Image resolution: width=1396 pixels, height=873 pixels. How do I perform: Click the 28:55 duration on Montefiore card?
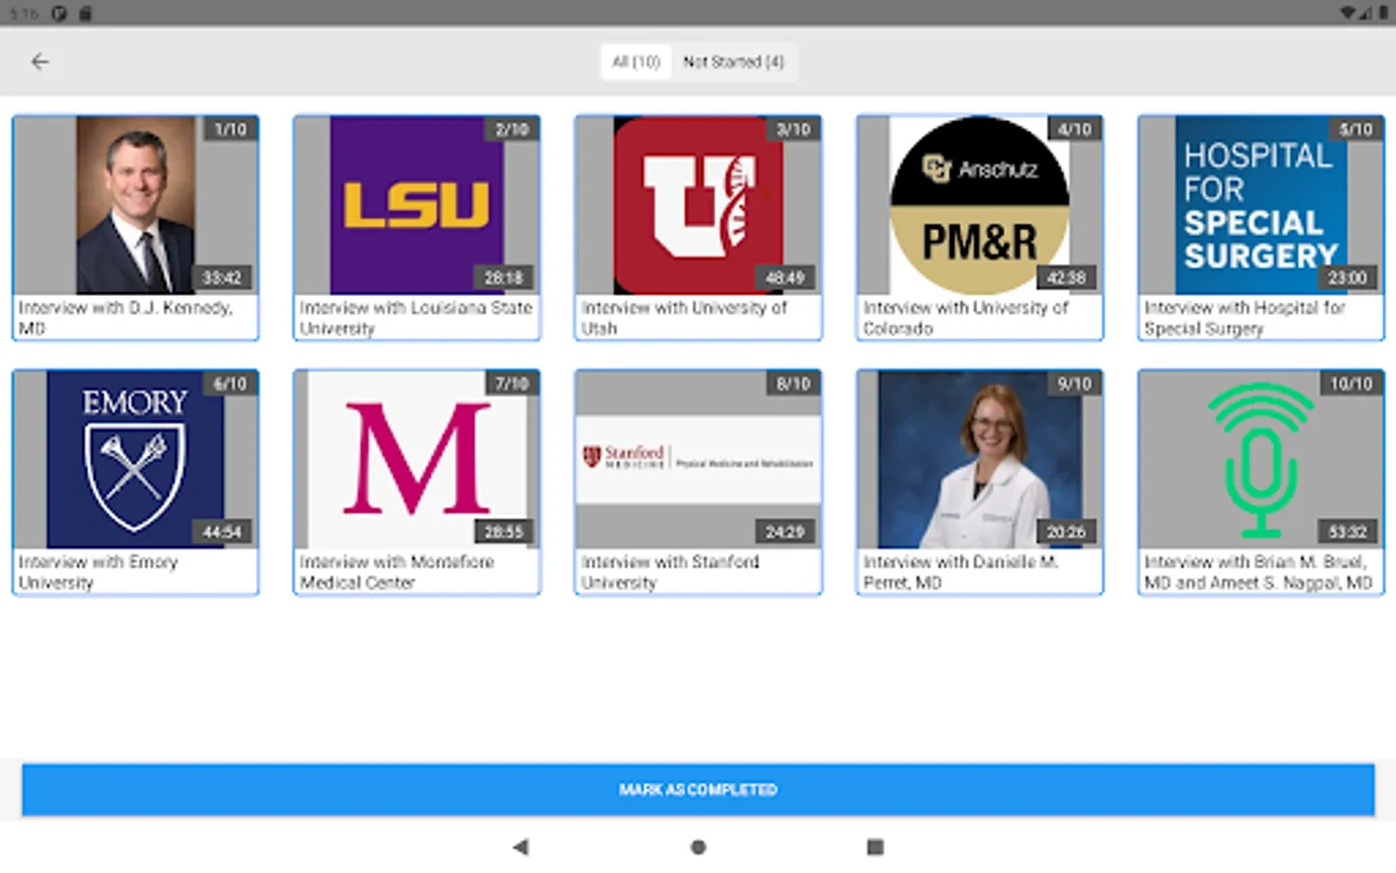(x=503, y=533)
